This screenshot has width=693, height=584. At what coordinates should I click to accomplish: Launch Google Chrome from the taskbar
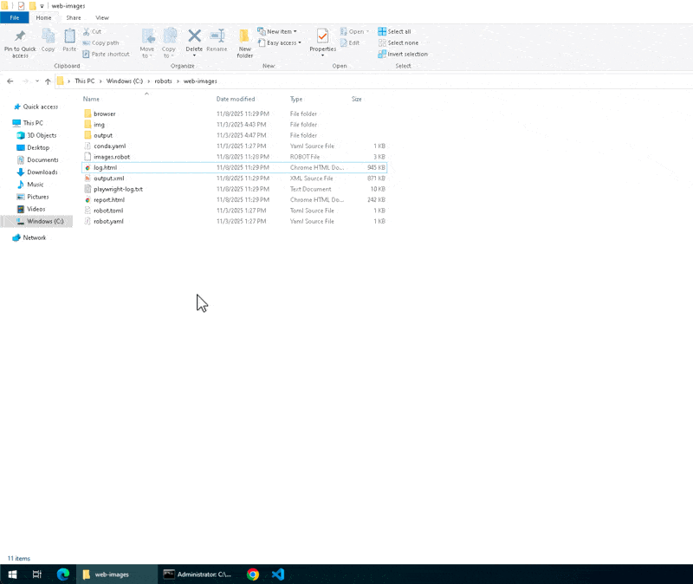[x=253, y=574]
